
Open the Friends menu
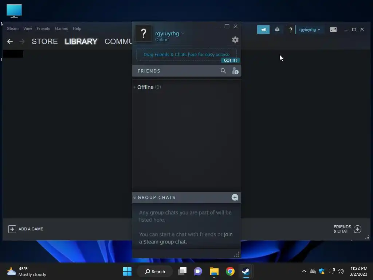[43, 28]
